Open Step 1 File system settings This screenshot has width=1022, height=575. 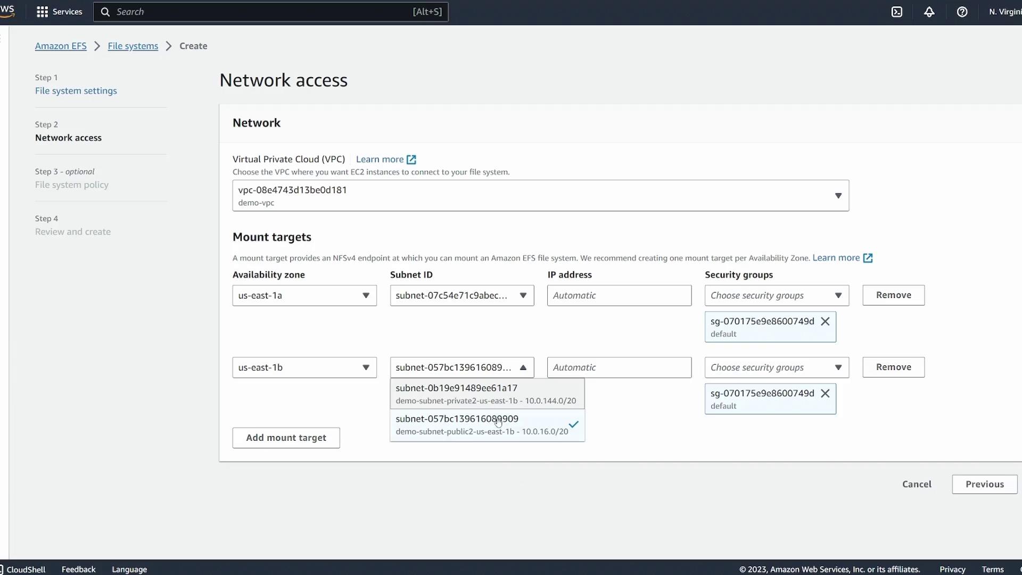point(76,91)
